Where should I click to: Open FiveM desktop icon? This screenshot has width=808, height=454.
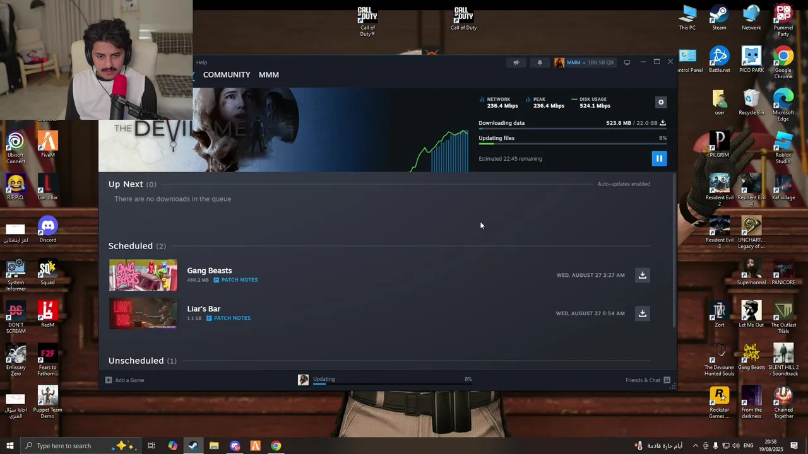(48, 145)
